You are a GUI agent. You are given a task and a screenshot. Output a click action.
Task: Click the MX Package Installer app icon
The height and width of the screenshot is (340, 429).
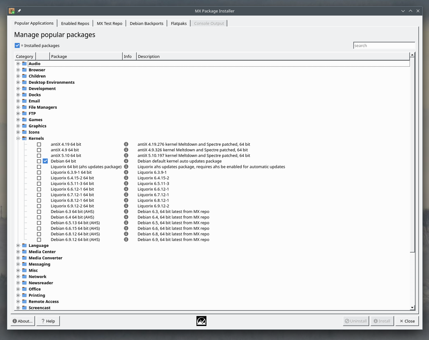pos(12,11)
